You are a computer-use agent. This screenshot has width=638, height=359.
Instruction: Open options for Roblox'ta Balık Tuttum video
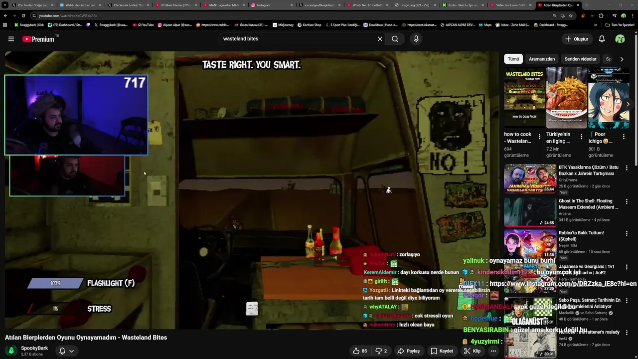[x=627, y=233]
